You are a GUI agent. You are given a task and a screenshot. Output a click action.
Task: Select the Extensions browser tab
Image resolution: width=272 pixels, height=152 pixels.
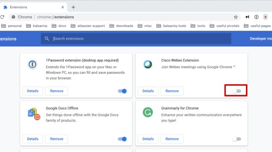(34, 7)
